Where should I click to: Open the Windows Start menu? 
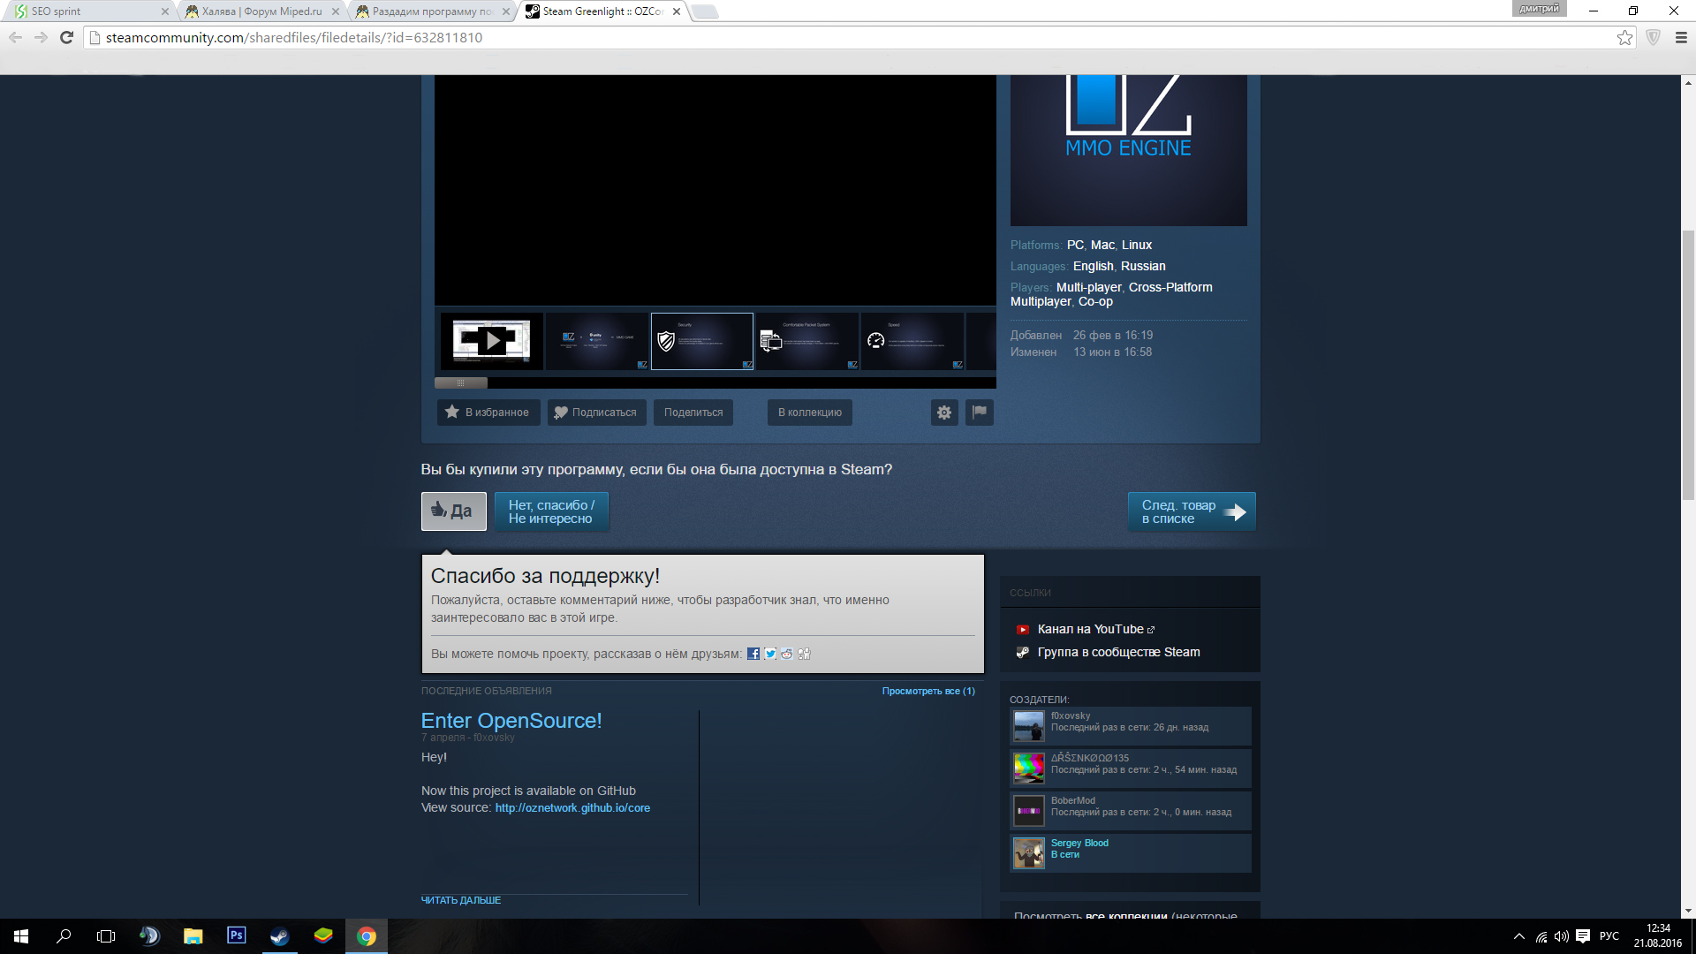click(x=21, y=936)
